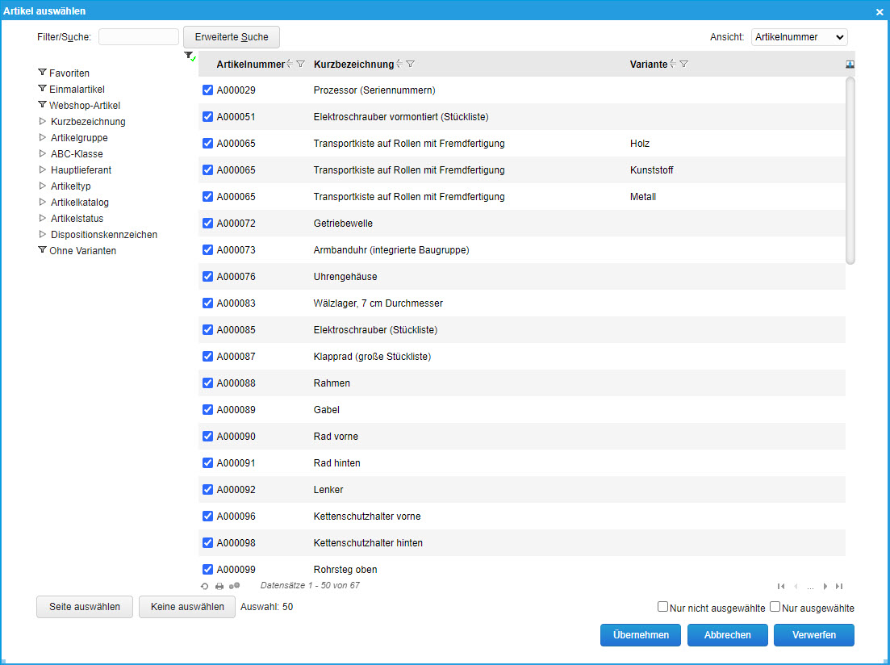Expand the Artikelstatus filter node
Screen dimensions: 890x665
(43, 218)
